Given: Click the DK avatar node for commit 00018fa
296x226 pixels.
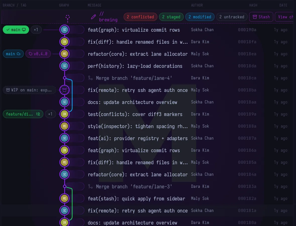Looking at the screenshot, I should pyautogui.click(x=64, y=42).
